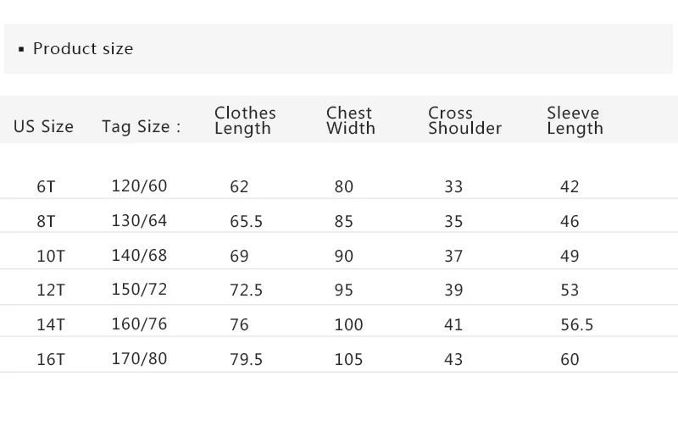Click the Product size heading
The width and height of the screenshot is (678, 448).
82,49
